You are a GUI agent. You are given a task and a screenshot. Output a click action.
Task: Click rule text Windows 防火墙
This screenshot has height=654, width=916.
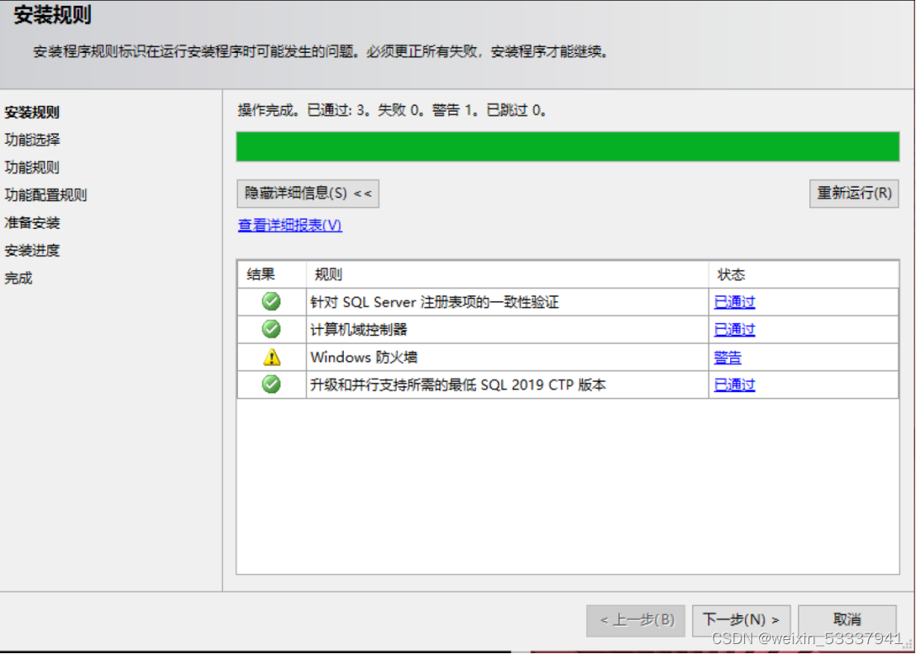[364, 357]
